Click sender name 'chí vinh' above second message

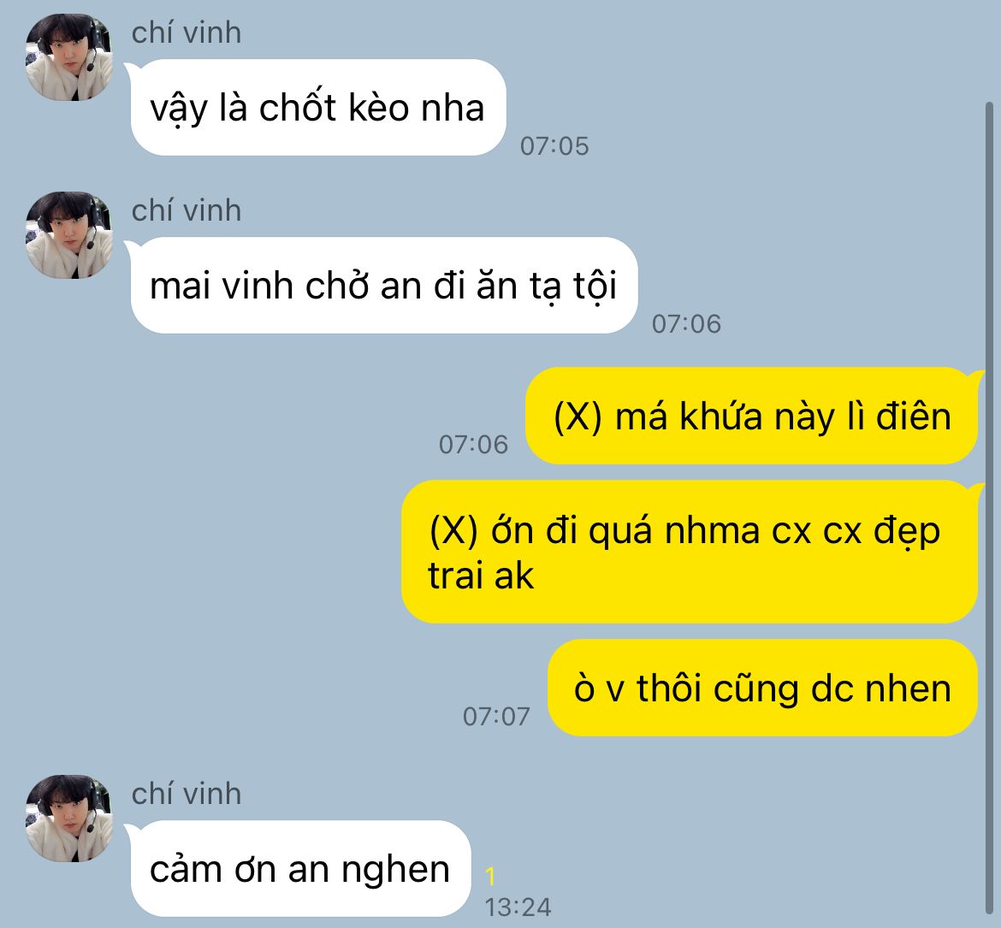click(187, 210)
